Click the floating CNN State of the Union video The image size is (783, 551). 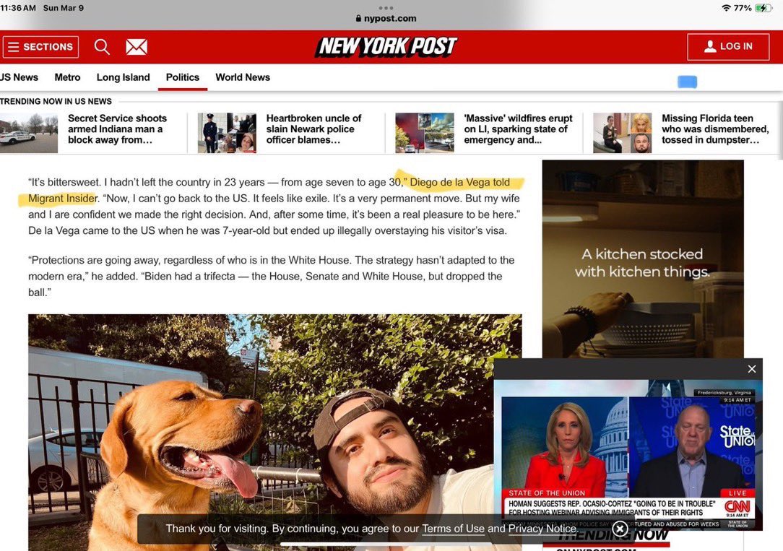coord(628,455)
